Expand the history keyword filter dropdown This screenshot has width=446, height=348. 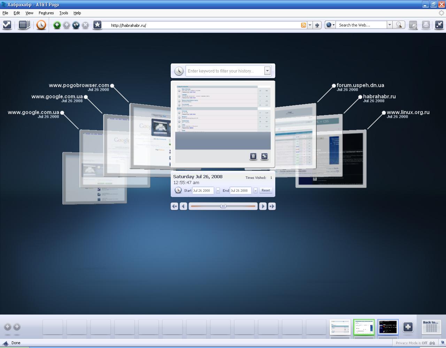coord(267,71)
